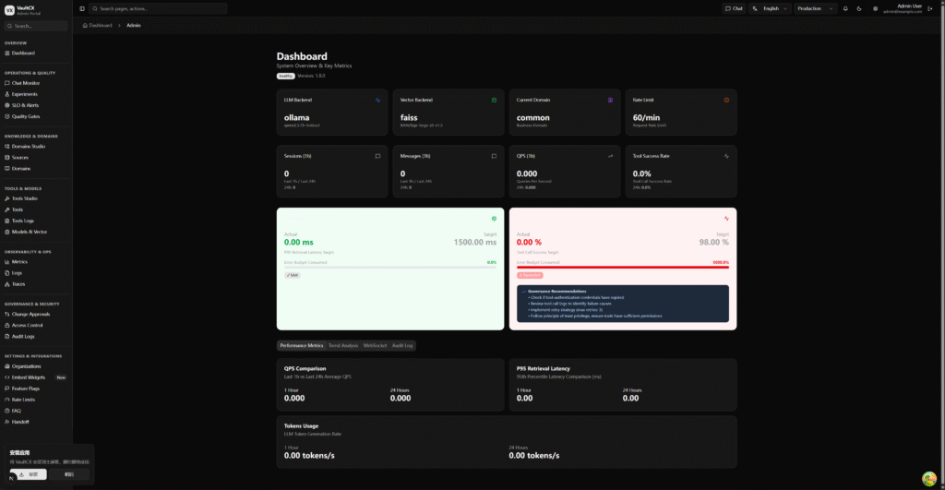This screenshot has width=945, height=490.
Task: Click the Current Domain card icon
Action: (x=610, y=100)
